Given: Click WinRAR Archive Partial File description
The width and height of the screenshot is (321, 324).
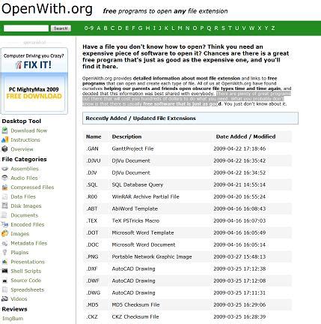Looking at the screenshot, I should pyautogui.click(x=145, y=196).
